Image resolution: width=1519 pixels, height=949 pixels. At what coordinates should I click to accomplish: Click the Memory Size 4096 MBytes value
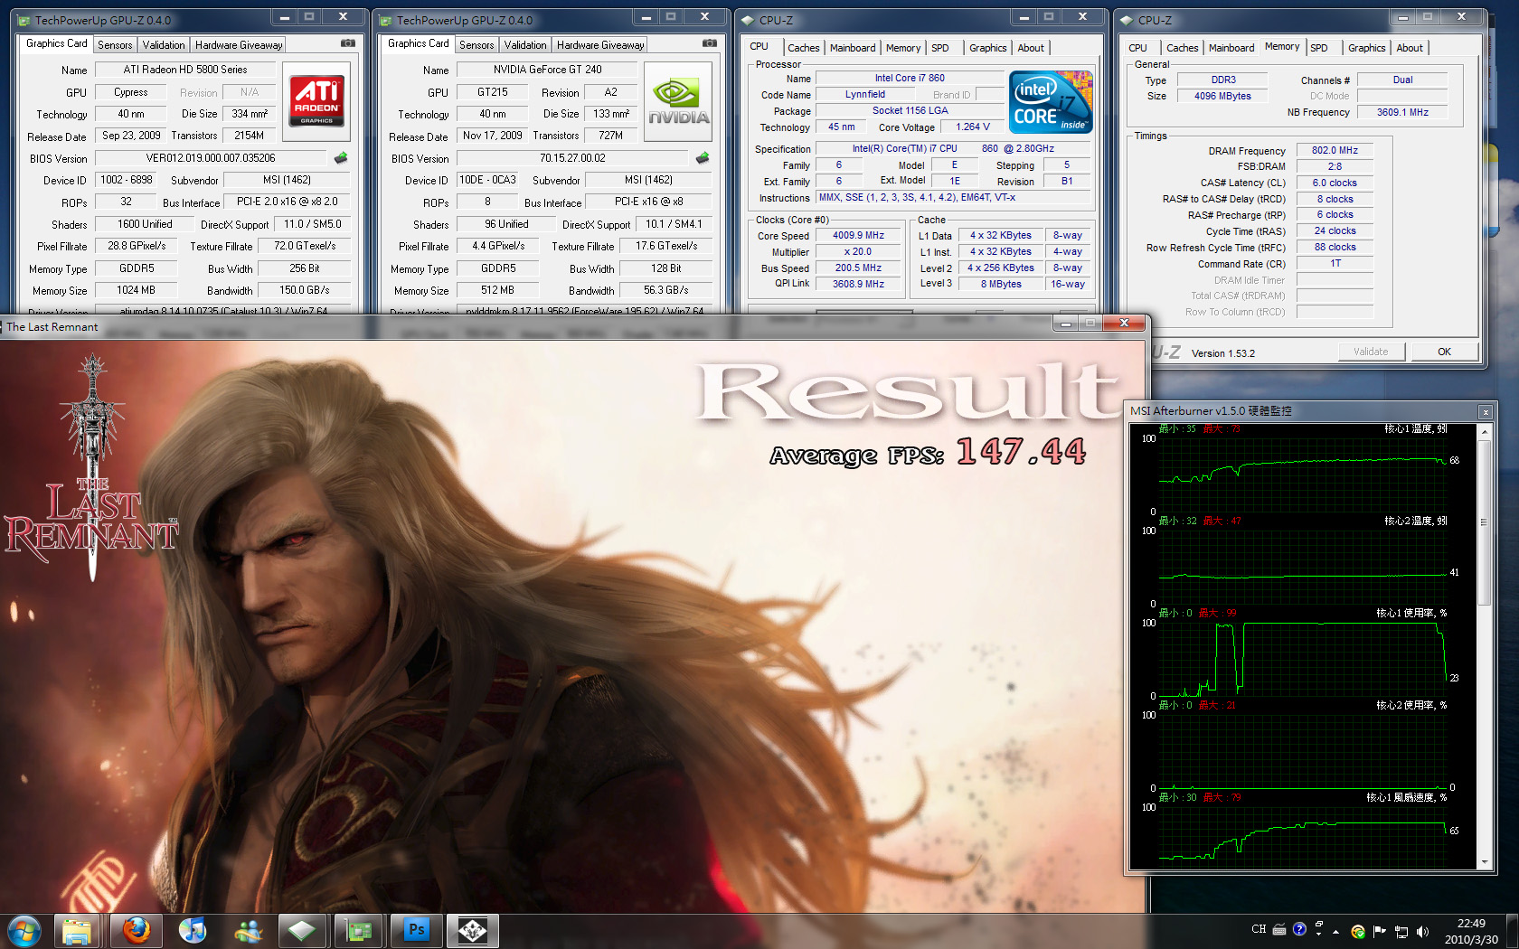pos(1222,96)
